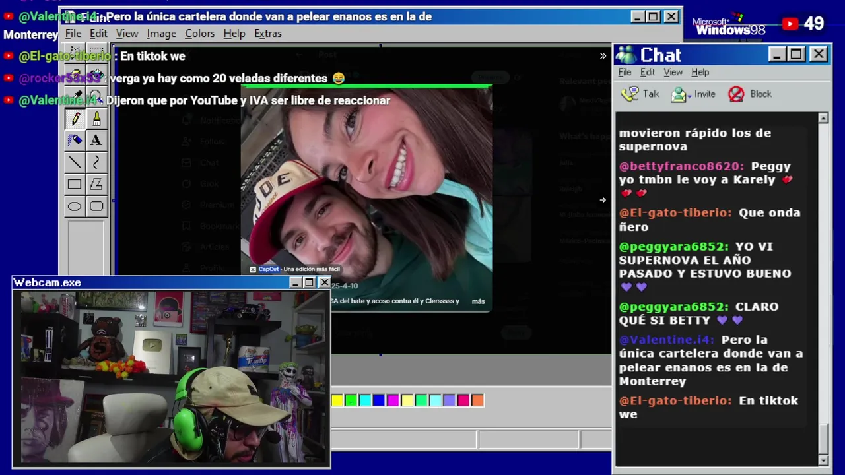
Task: Open the Chat window View menu
Action: click(x=673, y=72)
